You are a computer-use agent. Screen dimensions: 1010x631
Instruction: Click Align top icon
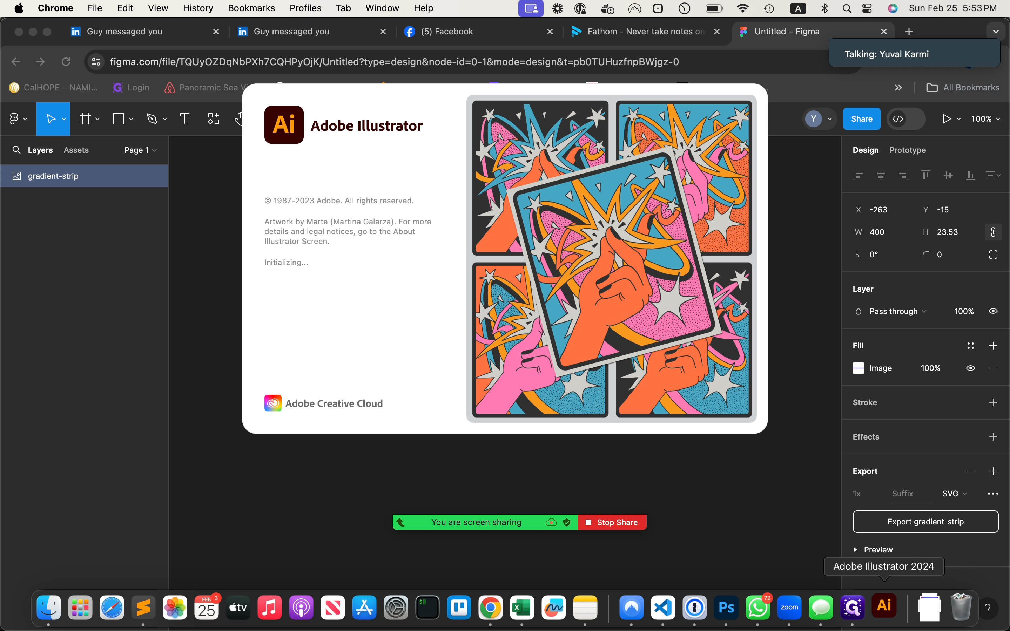click(926, 175)
